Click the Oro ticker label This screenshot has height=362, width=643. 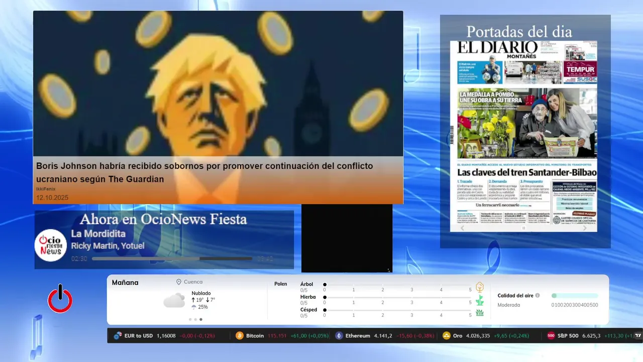pos(458,336)
